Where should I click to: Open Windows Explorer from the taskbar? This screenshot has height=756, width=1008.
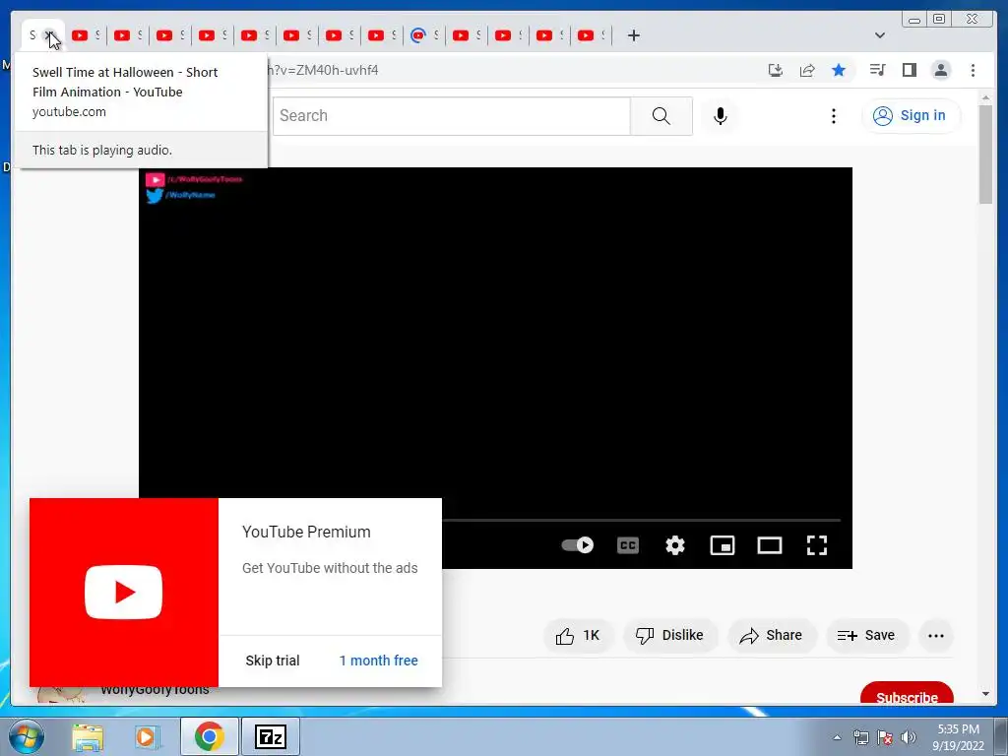point(88,736)
